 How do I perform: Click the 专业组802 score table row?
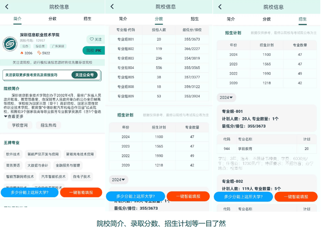click(159, 49)
